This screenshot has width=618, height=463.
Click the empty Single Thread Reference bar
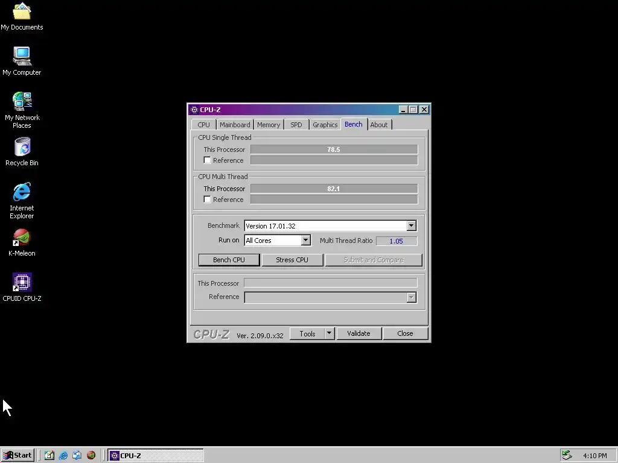(334, 160)
